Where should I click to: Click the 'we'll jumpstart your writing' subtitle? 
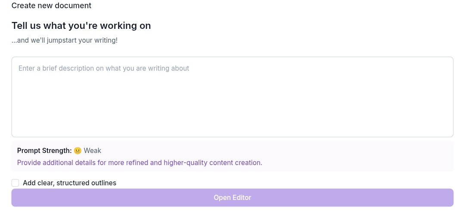65,40
